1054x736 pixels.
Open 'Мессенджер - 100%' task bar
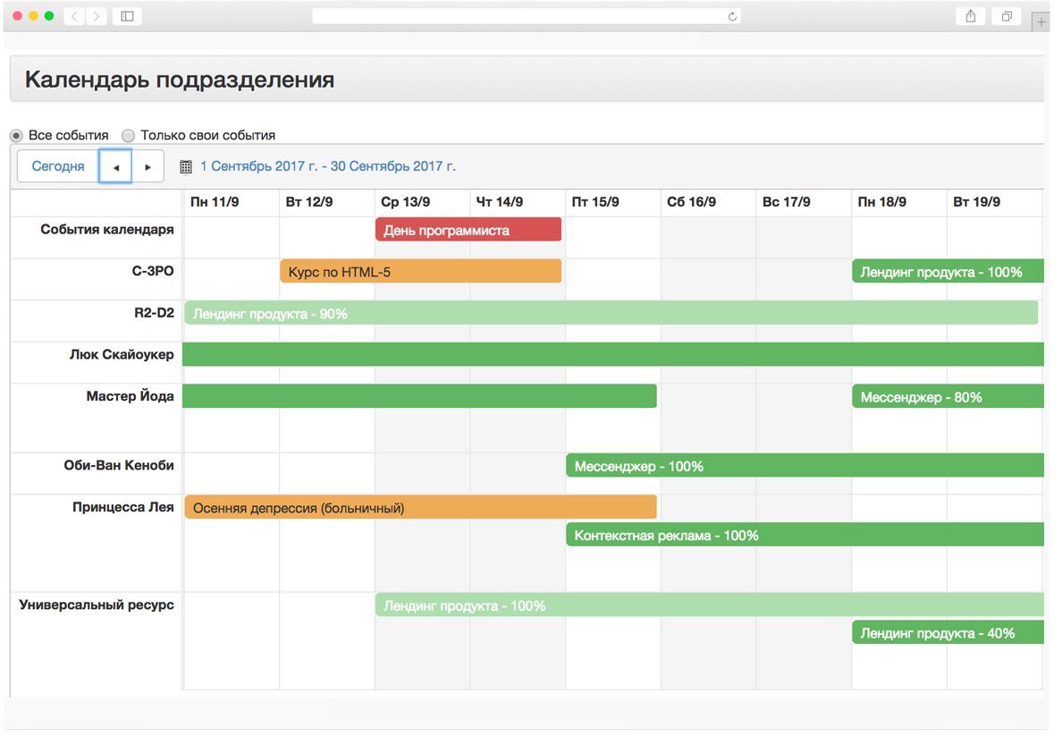805,466
